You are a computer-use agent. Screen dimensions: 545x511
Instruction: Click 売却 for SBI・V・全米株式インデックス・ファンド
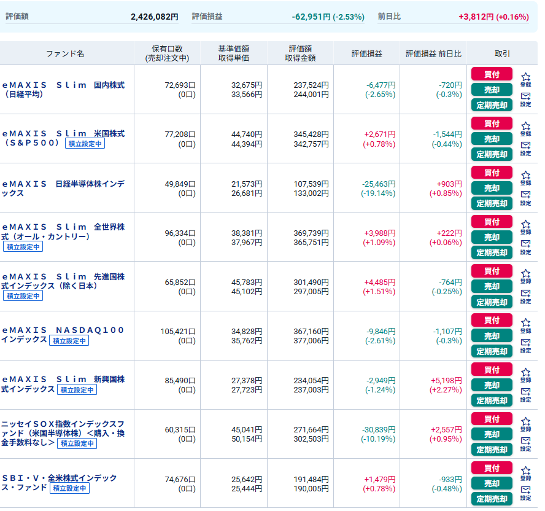(492, 483)
